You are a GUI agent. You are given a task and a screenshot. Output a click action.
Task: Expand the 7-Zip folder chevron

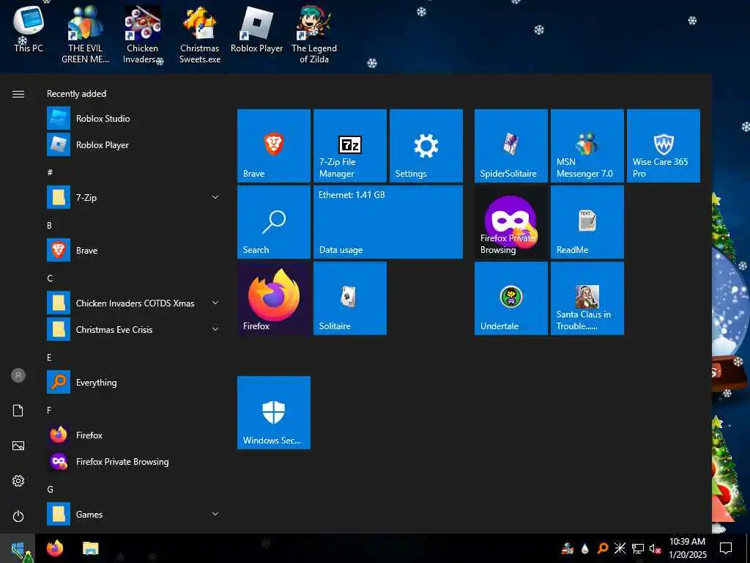pyautogui.click(x=215, y=197)
